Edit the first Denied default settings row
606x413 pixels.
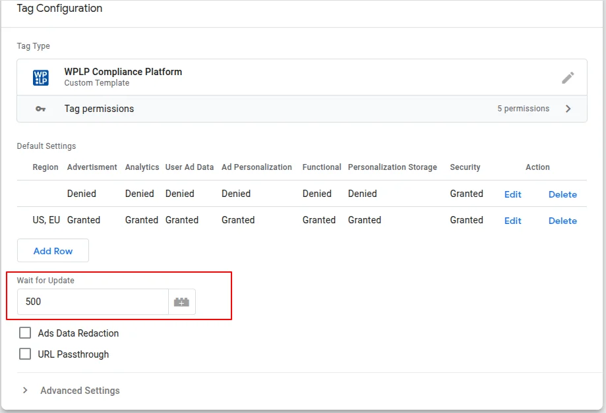[512, 194]
